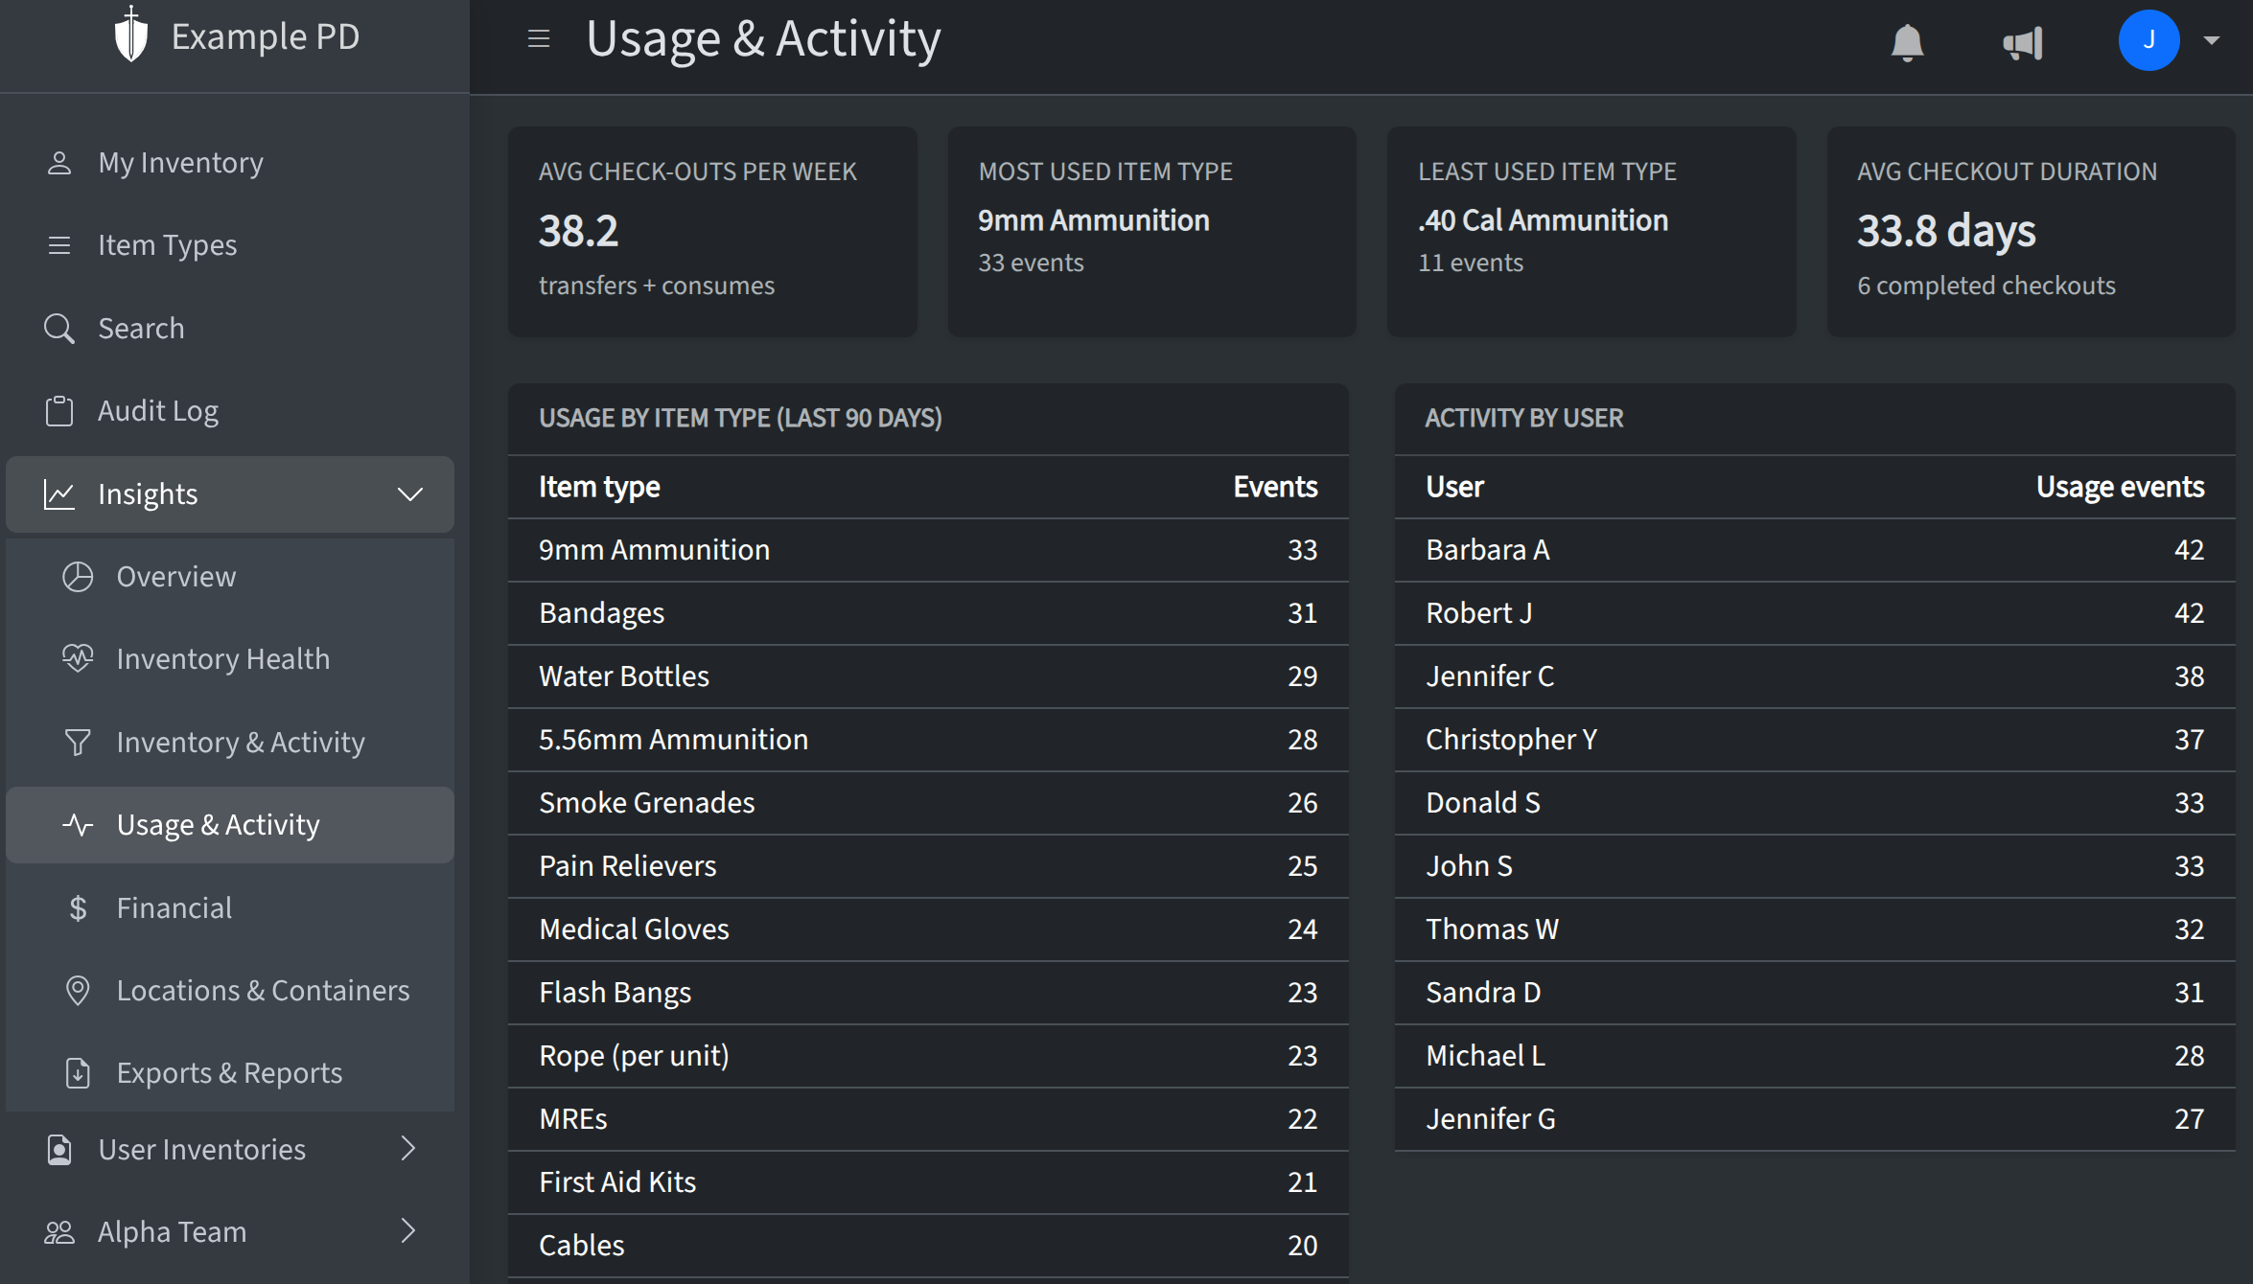This screenshot has width=2253, height=1284.
Task: Open Financial via the dollar icon
Action: coord(77,907)
